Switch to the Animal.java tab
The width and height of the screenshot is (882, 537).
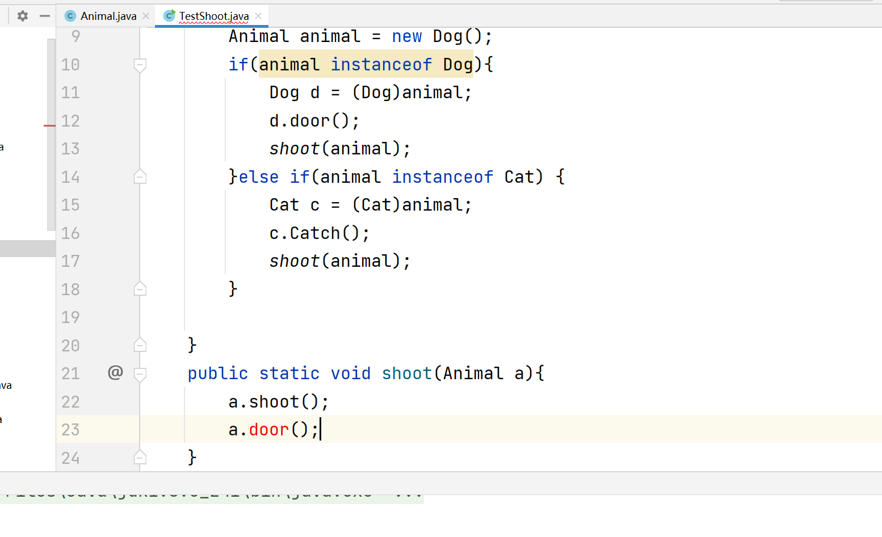pos(108,16)
